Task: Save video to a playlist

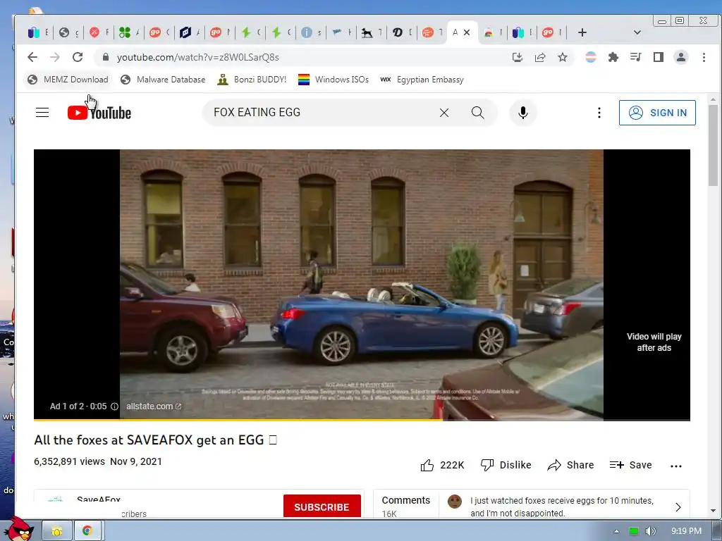Action: click(x=630, y=465)
